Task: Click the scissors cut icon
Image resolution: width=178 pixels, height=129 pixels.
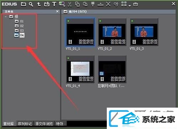Action: click(70, 4)
